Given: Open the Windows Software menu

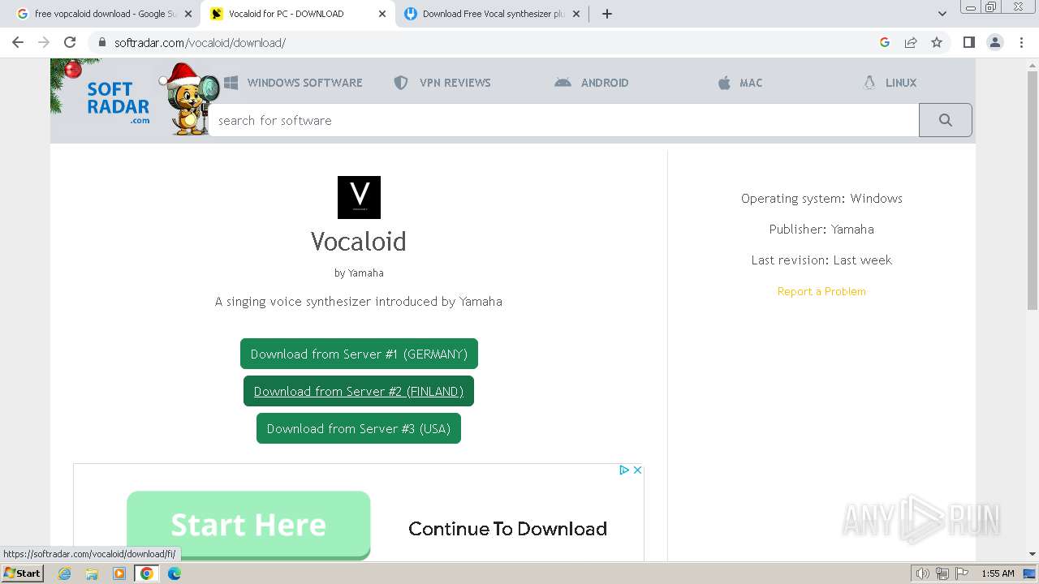Looking at the screenshot, I should pyautogui.click(x=293, y=83).
